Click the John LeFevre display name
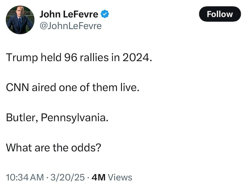This screenshot has height=191, width=252. click(x=69, y=14)
